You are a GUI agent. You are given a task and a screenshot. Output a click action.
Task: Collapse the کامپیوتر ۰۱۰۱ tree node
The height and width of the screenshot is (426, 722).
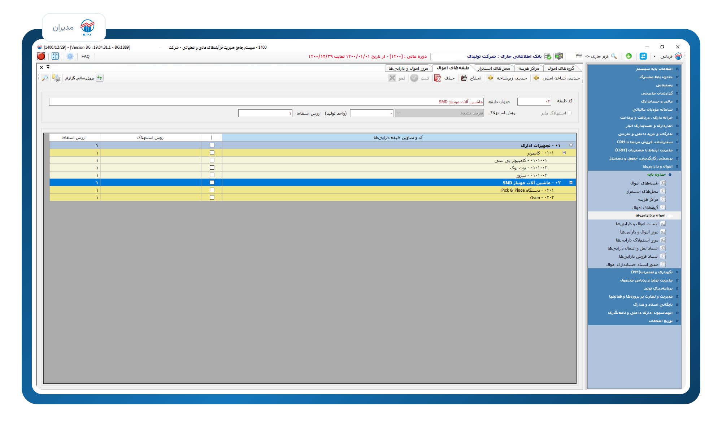click(x=564, y=153)
